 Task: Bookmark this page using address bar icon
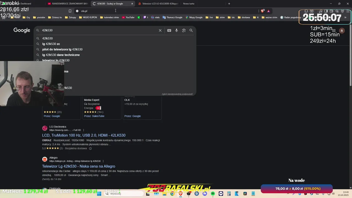point(70,11)
